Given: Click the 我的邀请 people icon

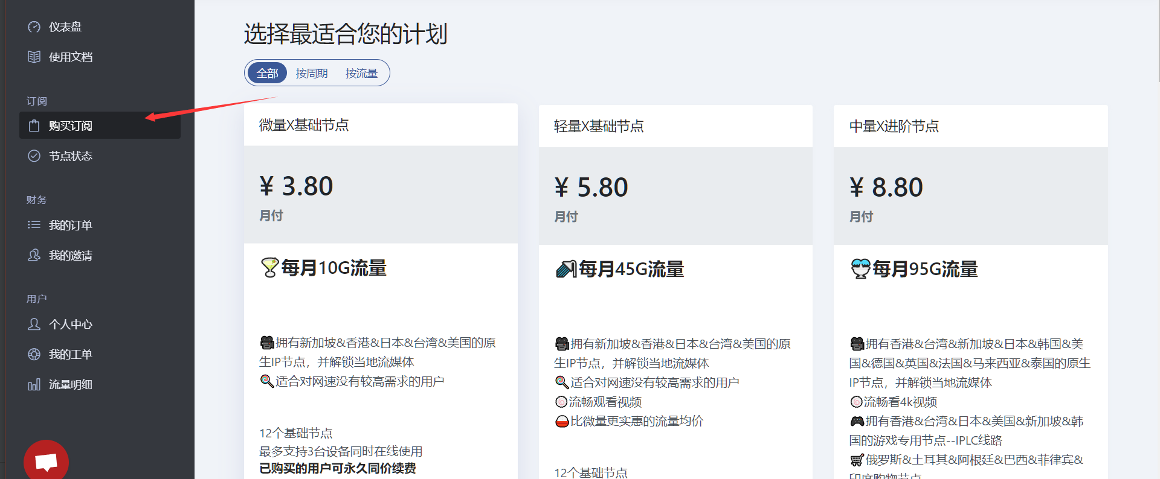Looking at the screenshot, I should tap(34, 255).
